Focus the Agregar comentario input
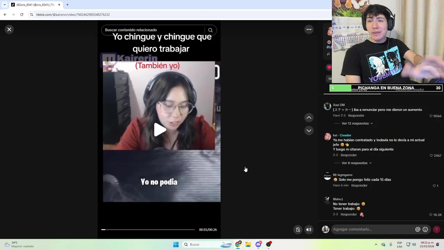Screen dimensions: 444x250 coord(373,229)
